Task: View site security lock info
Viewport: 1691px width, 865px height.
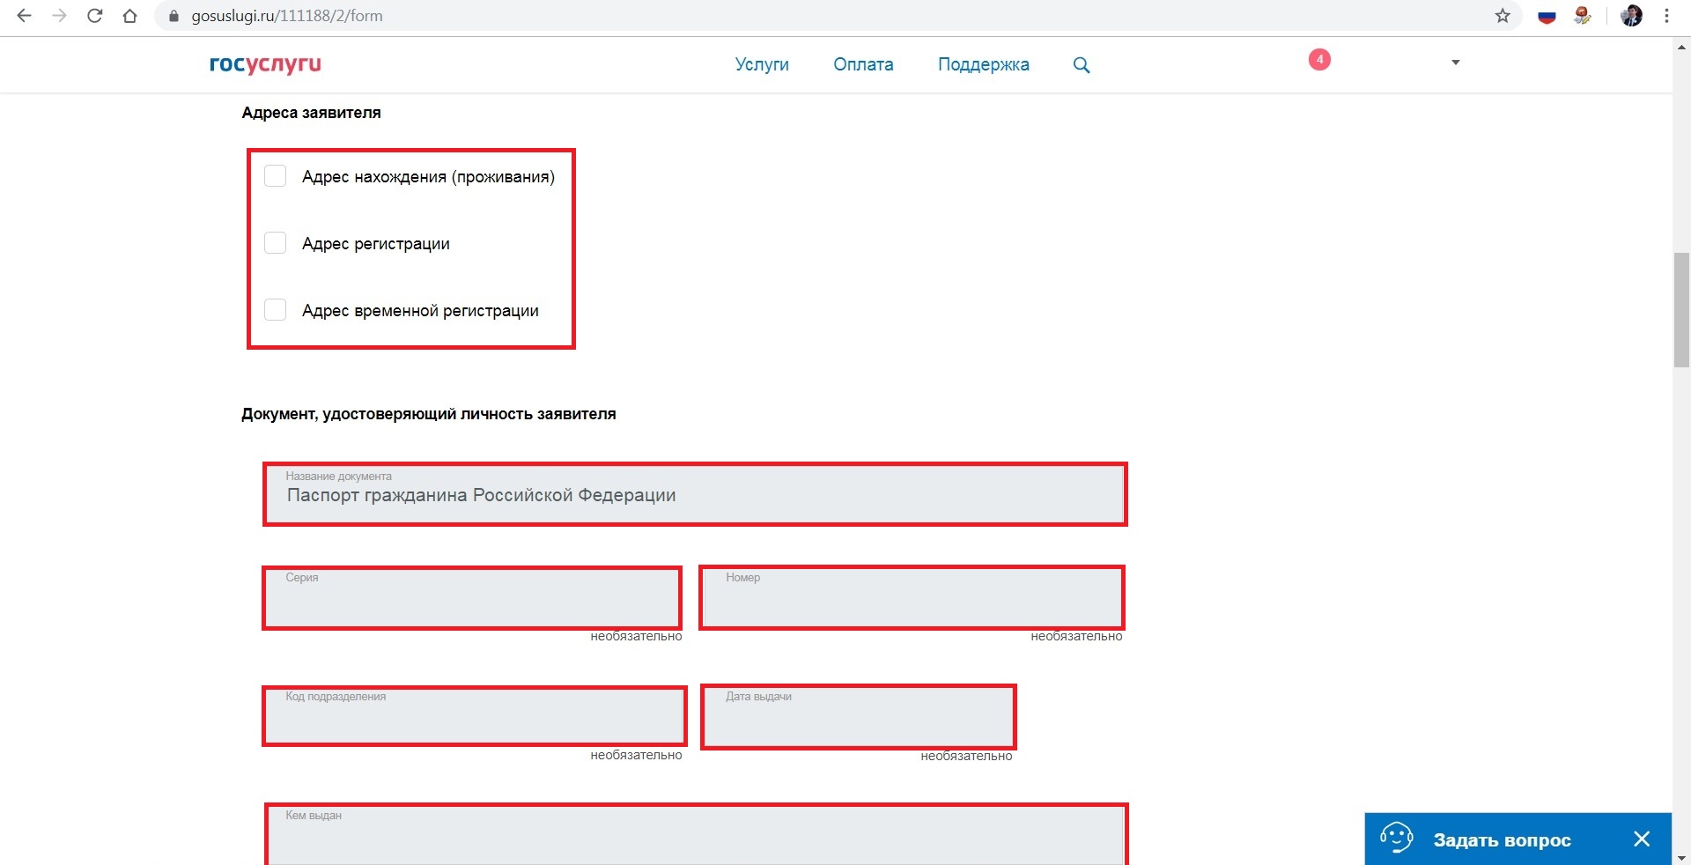Action: pyautogui.click(x=174, y=16)
